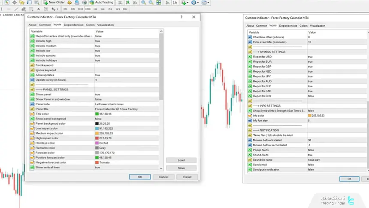This screenshot has width=369, height=208.
Task: Select the M15 timeframe button
Action: pos(80,9)
